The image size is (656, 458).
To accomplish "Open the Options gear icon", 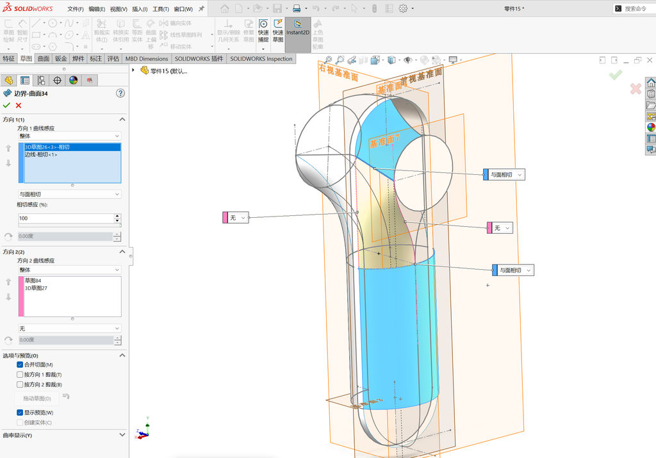I will coord(403,8).
